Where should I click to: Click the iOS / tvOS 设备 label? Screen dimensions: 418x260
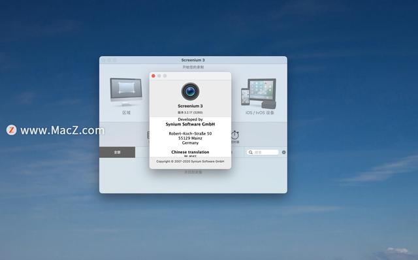(260, 113)
